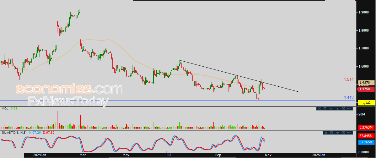This screenshot has width=376, height=158.
Task: Click the Sep date axis label
Action: [218, 155]
